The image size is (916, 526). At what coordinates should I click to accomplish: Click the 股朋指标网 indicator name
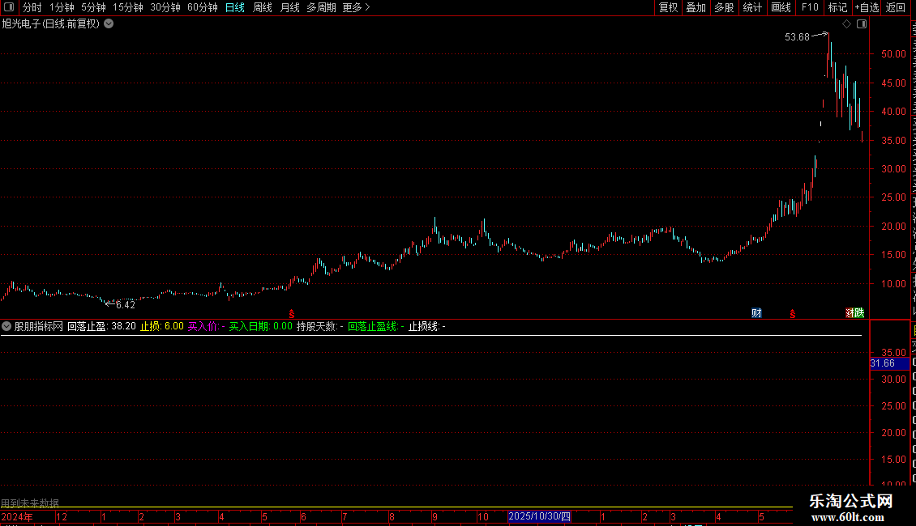pos(39,327)
